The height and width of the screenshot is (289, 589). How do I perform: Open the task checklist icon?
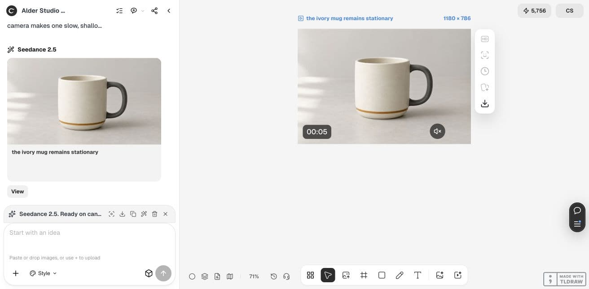(x=119, y=11)
